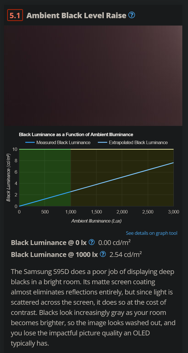Click the blue circled question mark in the heading

(x=132, y=15)
